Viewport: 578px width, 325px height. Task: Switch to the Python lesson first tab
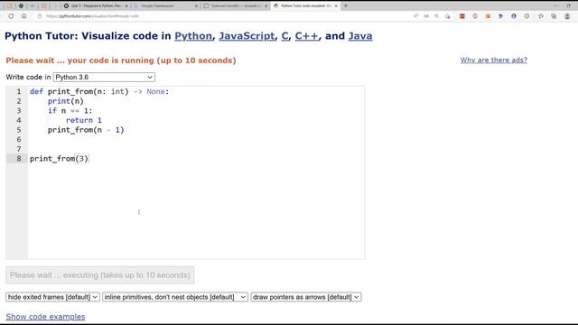coord(95,6)
